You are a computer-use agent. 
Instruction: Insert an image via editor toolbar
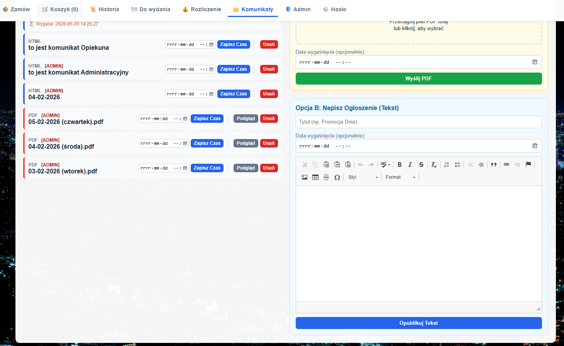[x=305, y=177]
